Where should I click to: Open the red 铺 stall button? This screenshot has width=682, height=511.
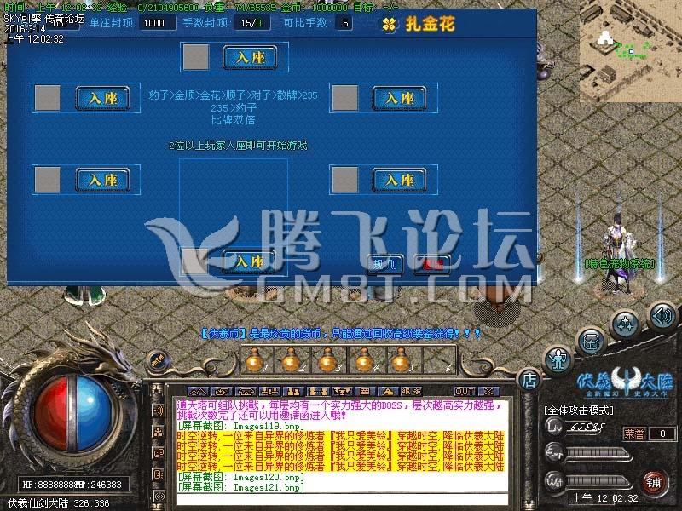tap(653, 482)
